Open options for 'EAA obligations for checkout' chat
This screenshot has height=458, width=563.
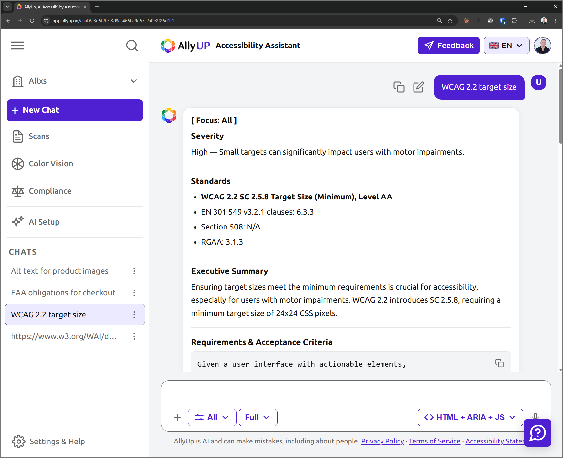pyautogui.click(x=134, y=293)
